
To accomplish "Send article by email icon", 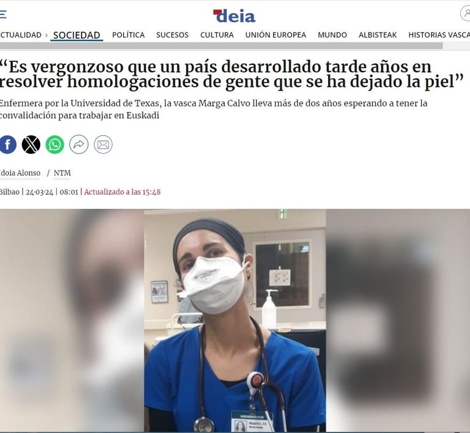I will click(x=103, y=145).
